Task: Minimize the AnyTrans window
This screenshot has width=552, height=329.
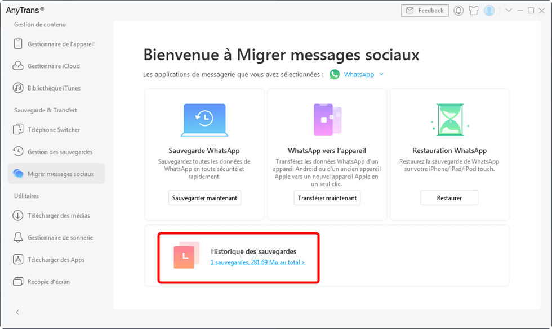Action: tap(520, 11)
